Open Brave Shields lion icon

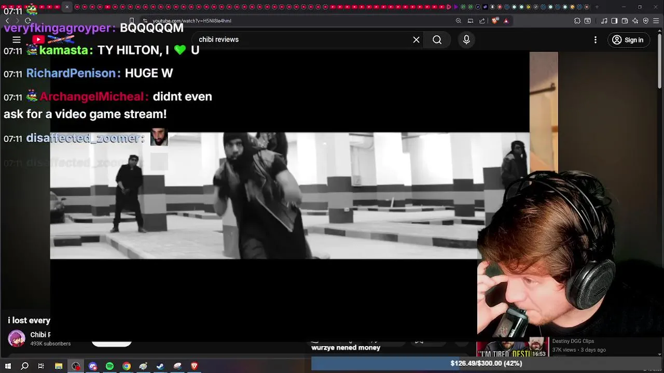495,21
